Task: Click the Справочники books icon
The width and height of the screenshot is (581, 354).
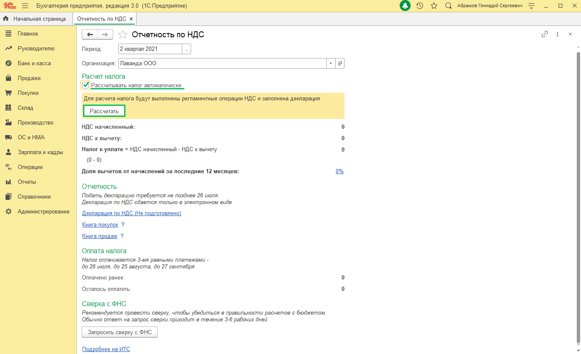Action: tap(8, 196)
